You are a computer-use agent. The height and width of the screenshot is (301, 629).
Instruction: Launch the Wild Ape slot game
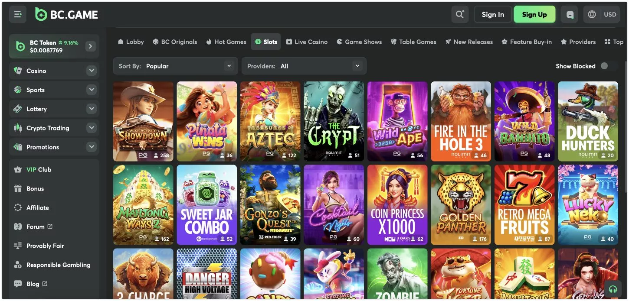pos(397,121)
